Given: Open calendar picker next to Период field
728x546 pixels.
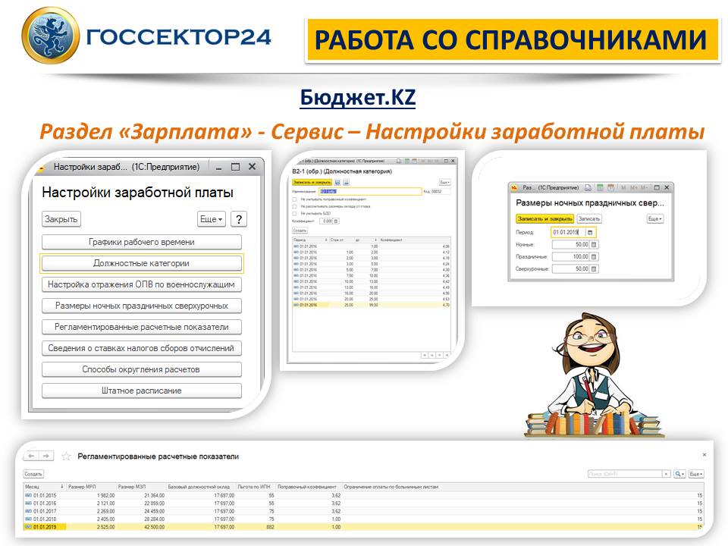Looking at the screenshot, I should tap(590, 232).
